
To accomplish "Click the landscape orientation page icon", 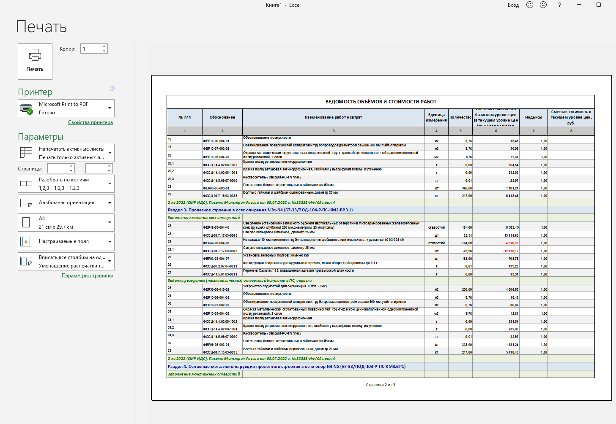I will click(26, 203).
